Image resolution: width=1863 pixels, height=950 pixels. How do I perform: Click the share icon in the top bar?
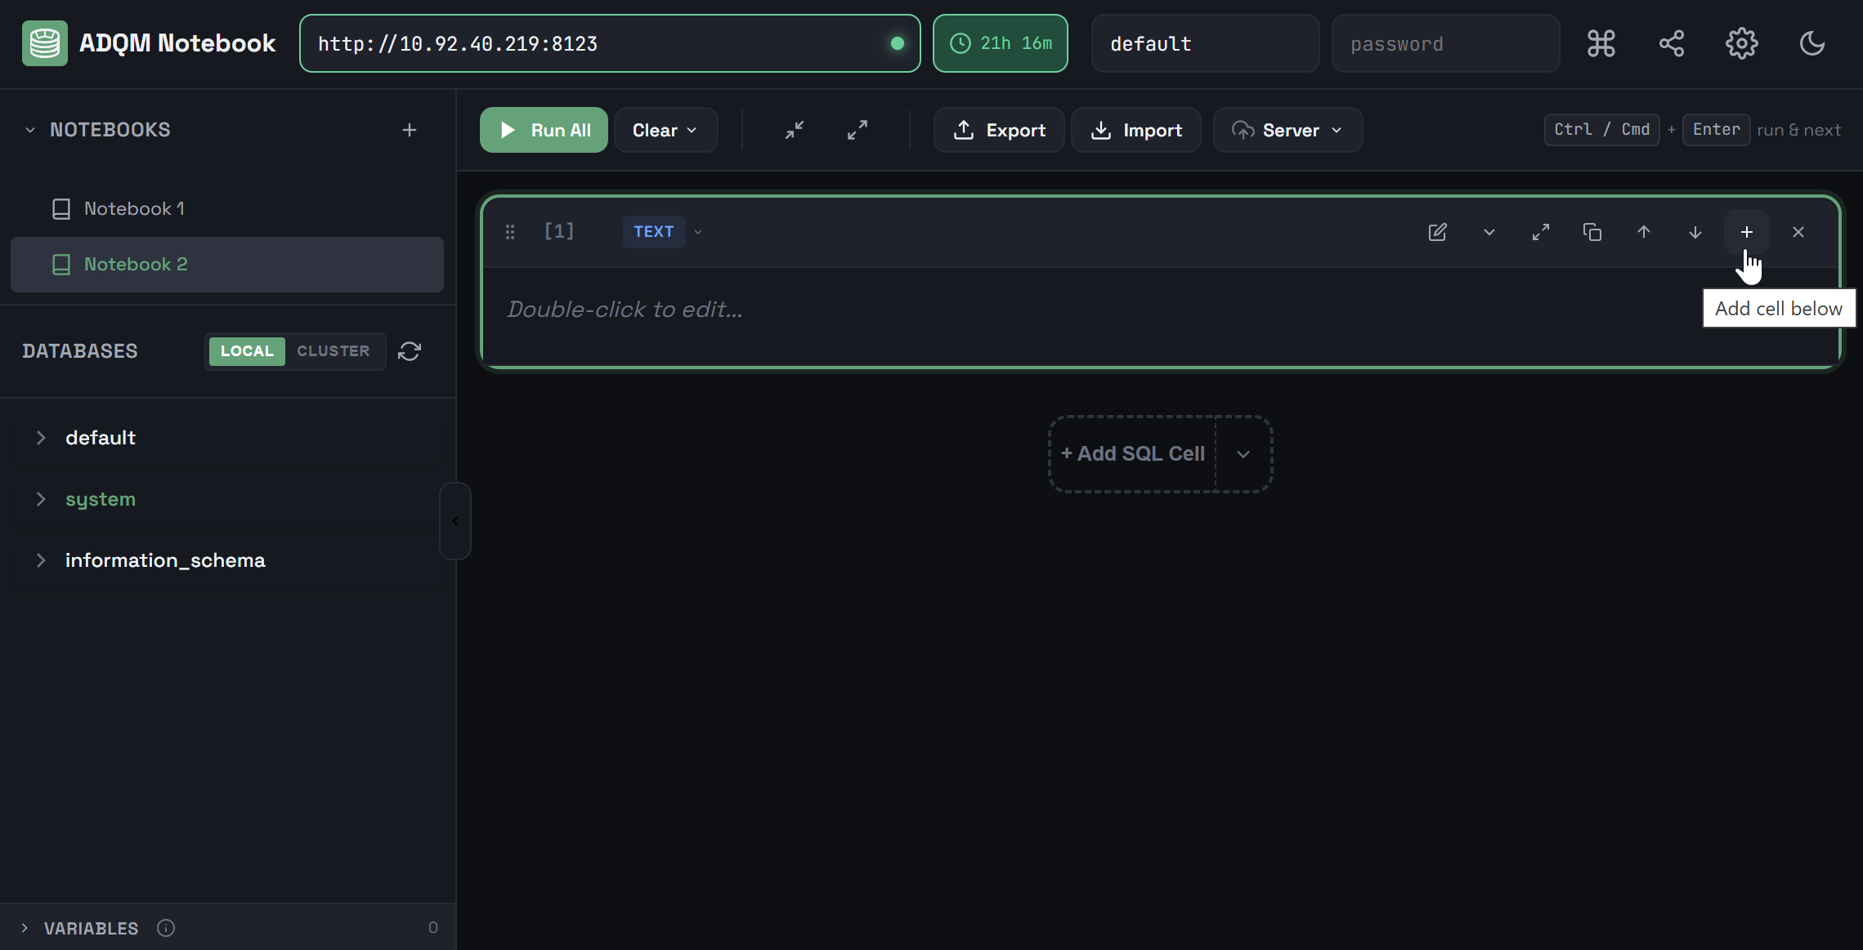(1672, 43)
